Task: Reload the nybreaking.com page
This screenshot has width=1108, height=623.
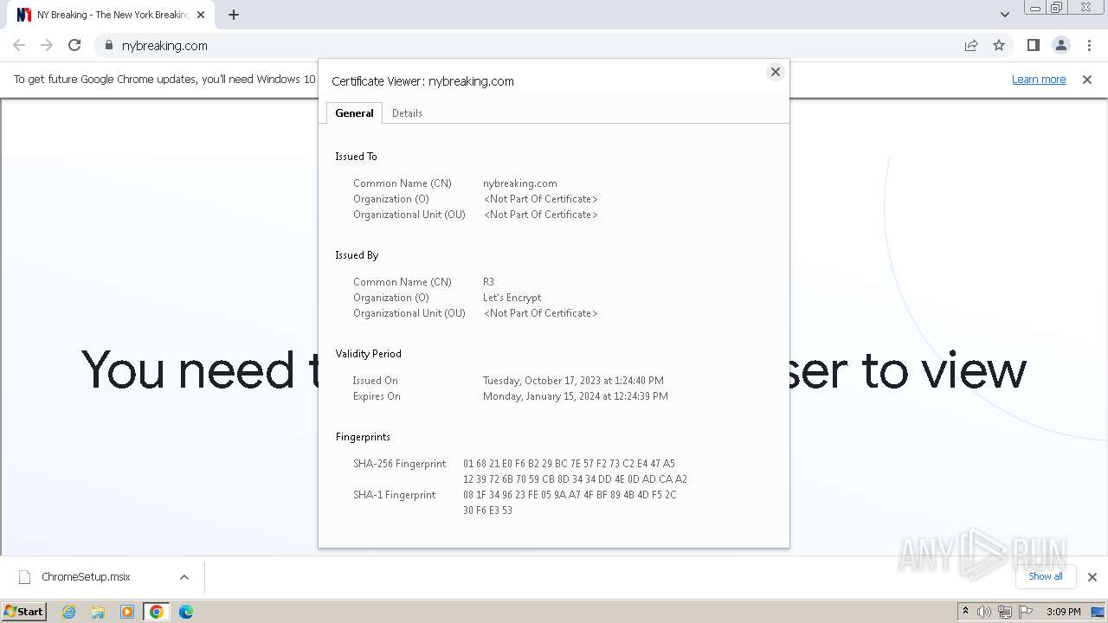Action: click(74, 45)
